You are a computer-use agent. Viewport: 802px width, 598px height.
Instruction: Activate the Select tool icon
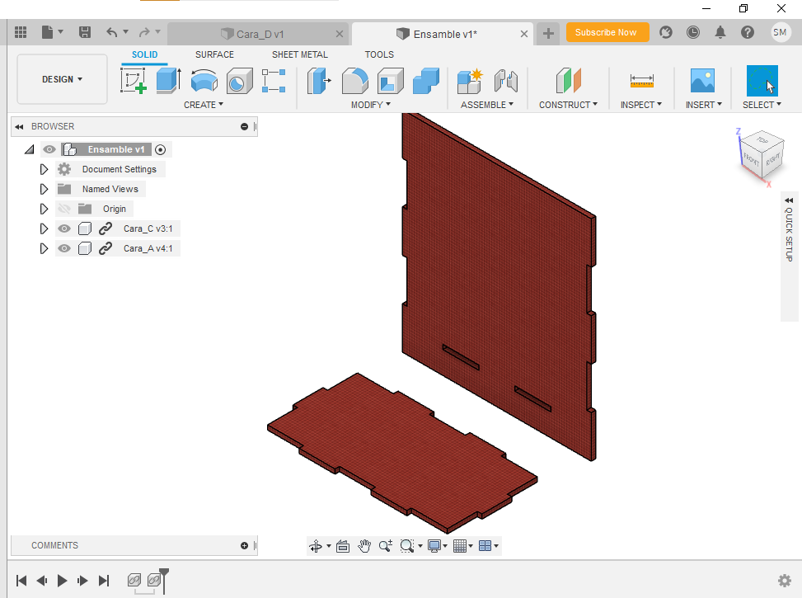[x=762, y=80]
